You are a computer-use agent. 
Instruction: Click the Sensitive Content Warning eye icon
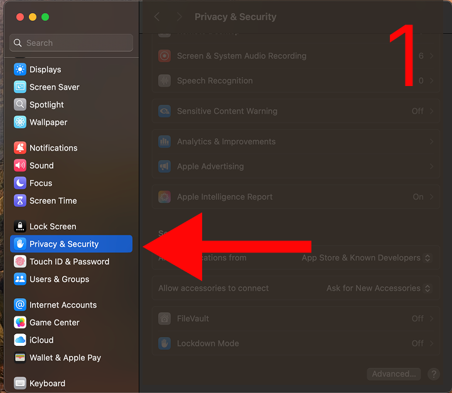pos(164,111)
